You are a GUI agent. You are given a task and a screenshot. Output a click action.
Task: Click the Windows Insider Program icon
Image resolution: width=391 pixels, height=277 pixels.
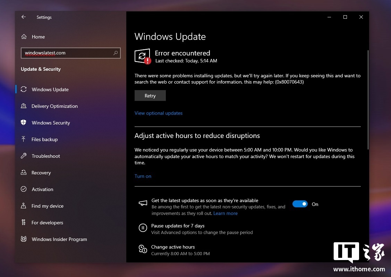(24, 239)
